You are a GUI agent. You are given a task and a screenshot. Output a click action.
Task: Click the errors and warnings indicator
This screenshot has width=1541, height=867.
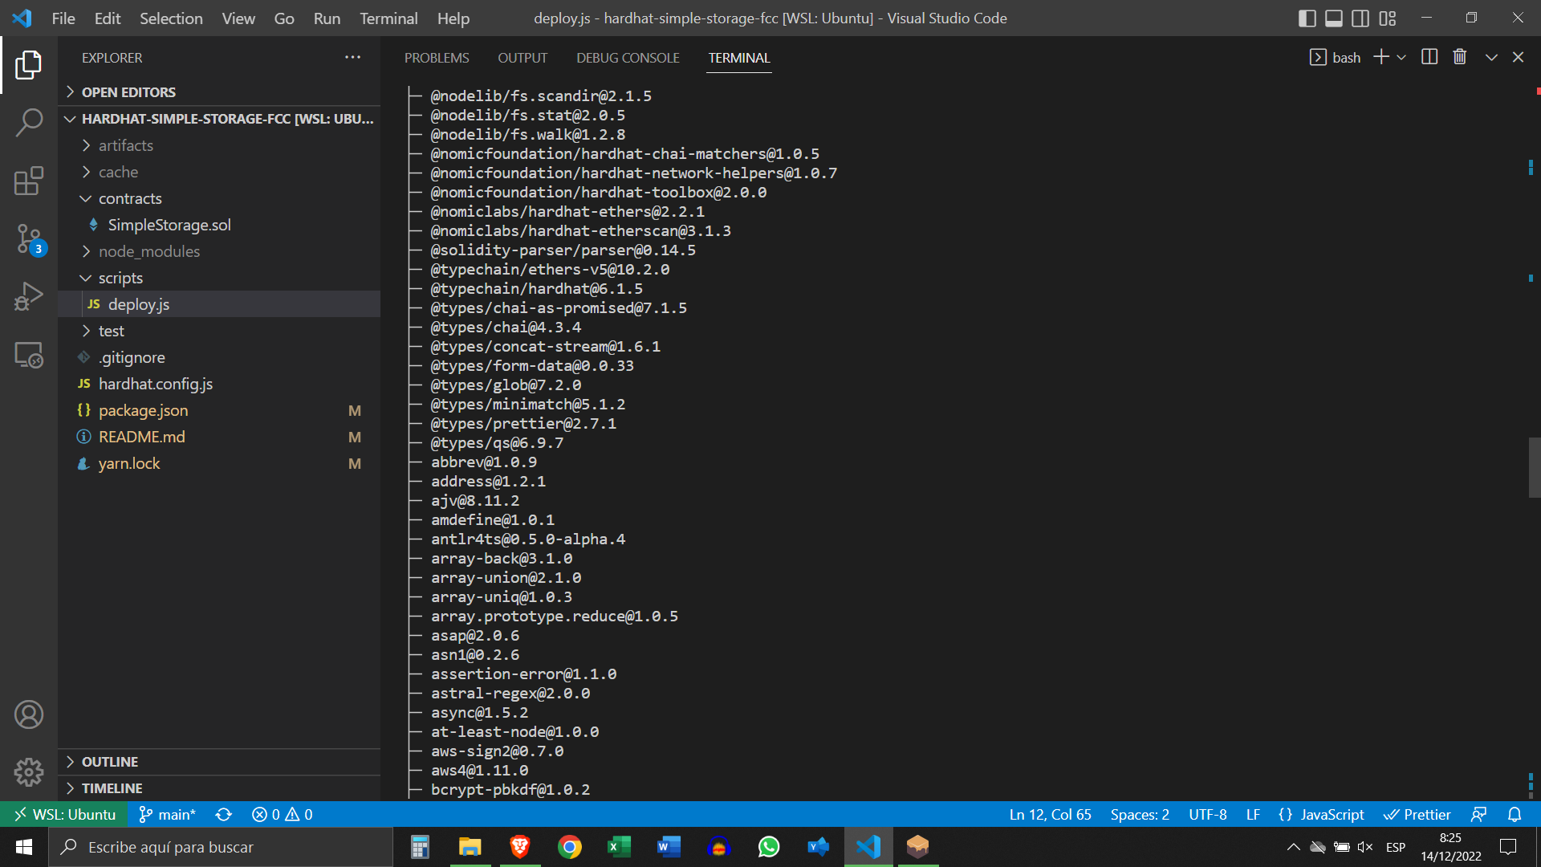(x=281, y=814)
